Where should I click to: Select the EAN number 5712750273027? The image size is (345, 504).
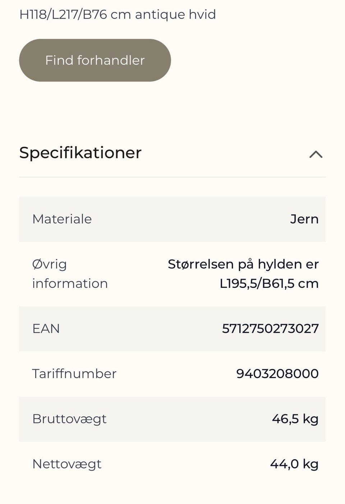270,328
